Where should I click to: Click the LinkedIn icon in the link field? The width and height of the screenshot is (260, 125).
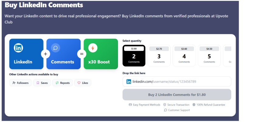(x=129, y=81)
